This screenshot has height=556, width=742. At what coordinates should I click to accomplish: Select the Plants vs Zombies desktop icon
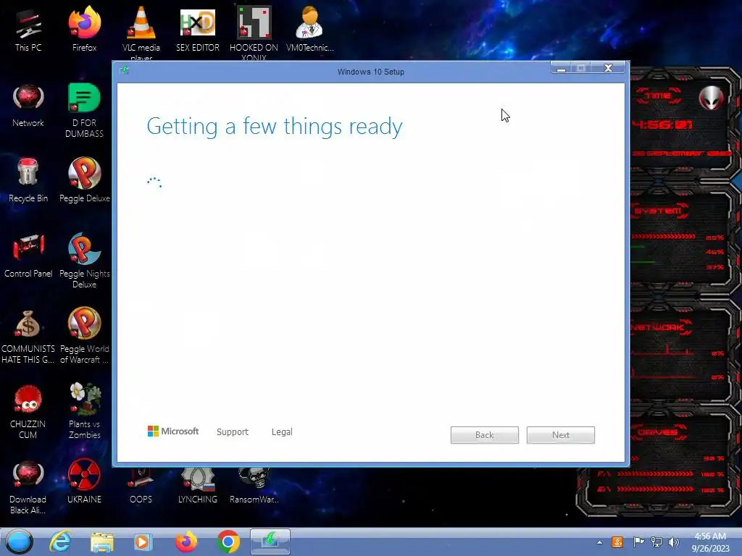84,411
